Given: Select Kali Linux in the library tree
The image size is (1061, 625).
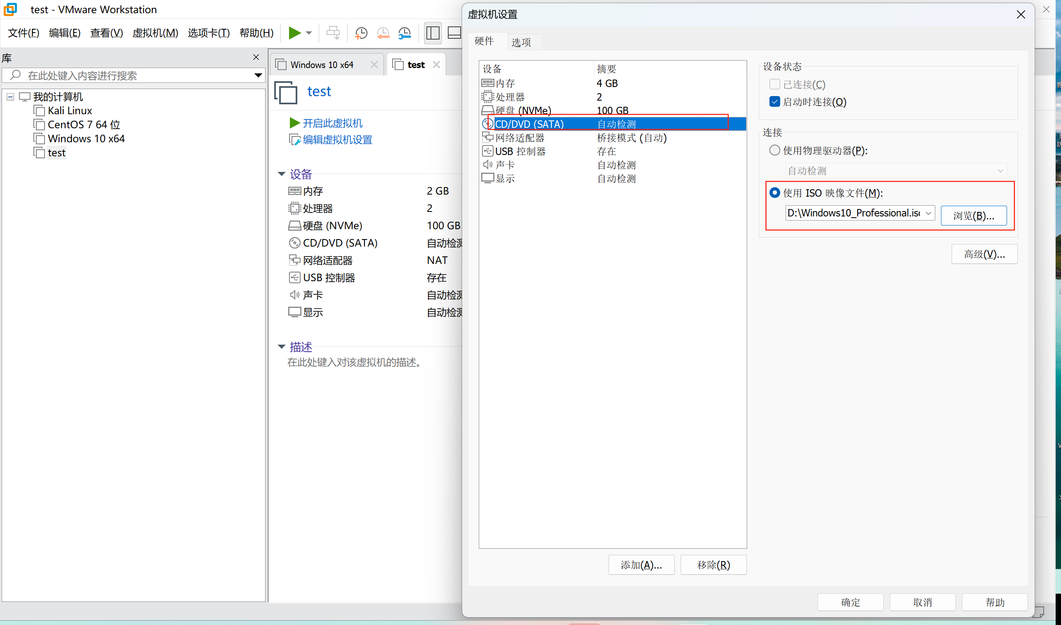Looking at the screenshot, I should point(70,111).
